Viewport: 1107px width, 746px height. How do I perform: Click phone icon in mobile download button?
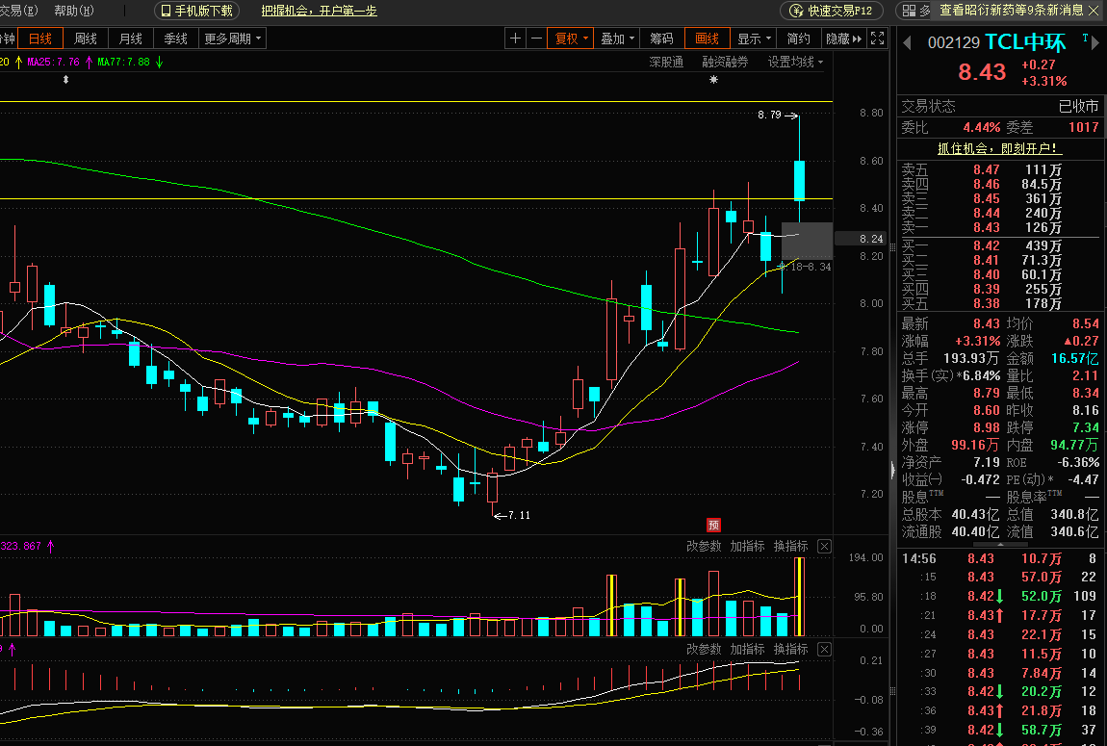pos(166,11)
